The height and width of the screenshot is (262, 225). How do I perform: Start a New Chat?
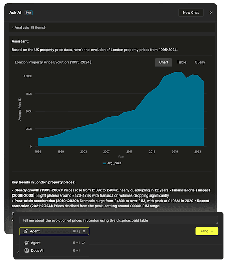[191, 13]
